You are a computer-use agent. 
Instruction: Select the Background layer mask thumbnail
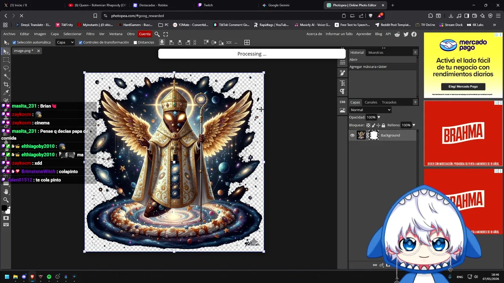[374, 135]
